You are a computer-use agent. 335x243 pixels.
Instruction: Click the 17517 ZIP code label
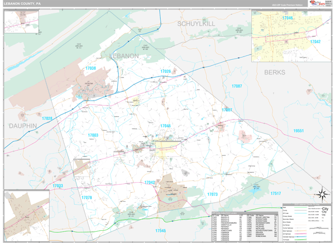[275, 193]
